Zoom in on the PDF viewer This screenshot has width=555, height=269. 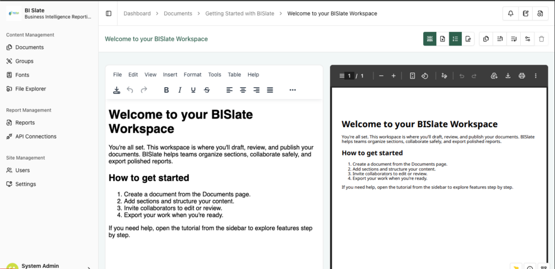click(x=393, y=76)
